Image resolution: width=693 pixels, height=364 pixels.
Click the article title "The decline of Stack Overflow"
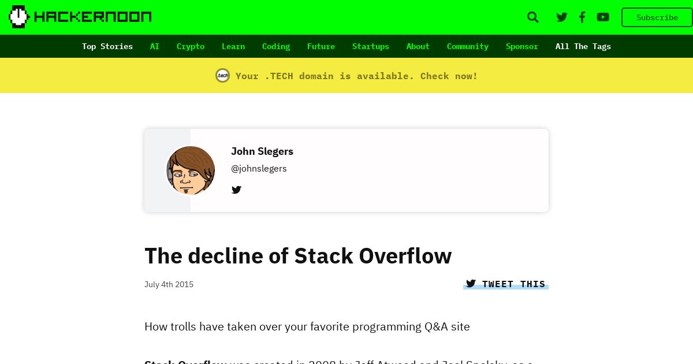[298, 255]
